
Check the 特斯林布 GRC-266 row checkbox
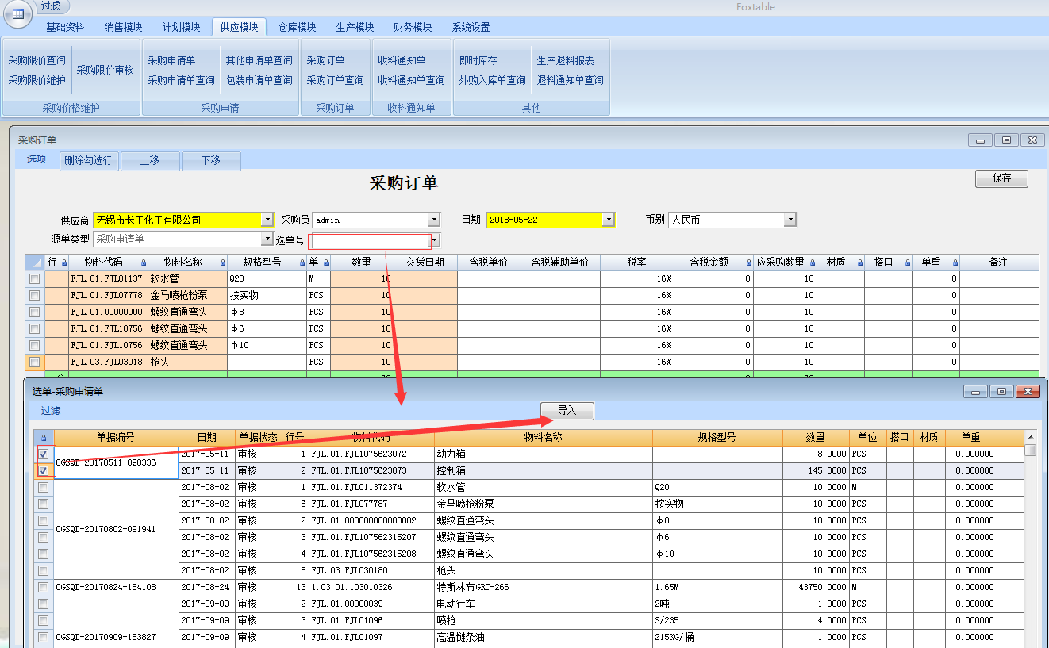[x=43, y=588]
